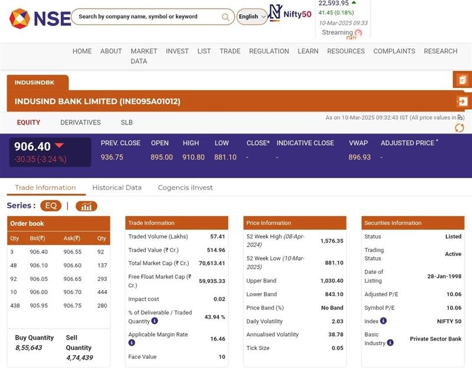Screen dimensions: 472x377
Task: Click the document icon on right edge
Action: pos(462,80)
